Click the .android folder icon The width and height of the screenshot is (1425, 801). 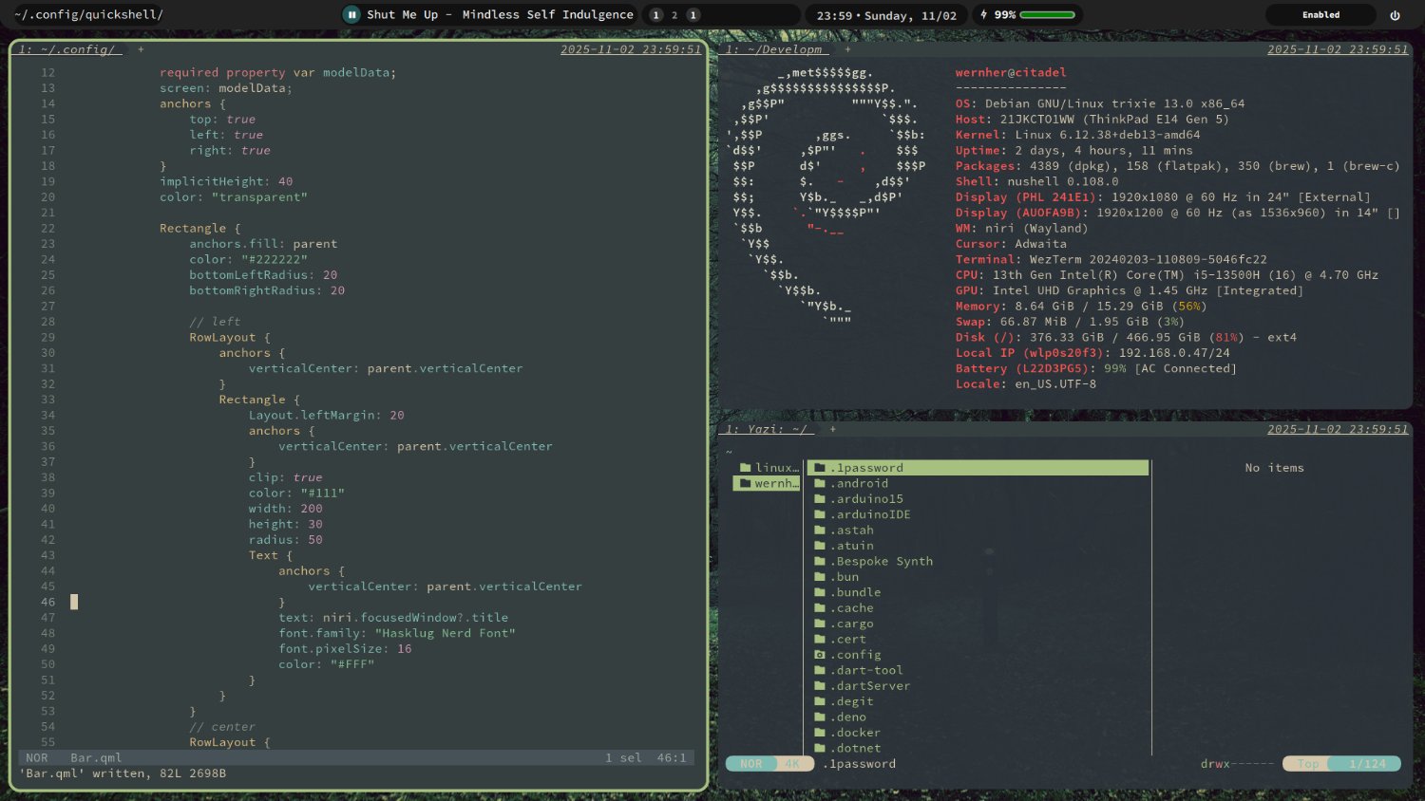pos(820,483)
